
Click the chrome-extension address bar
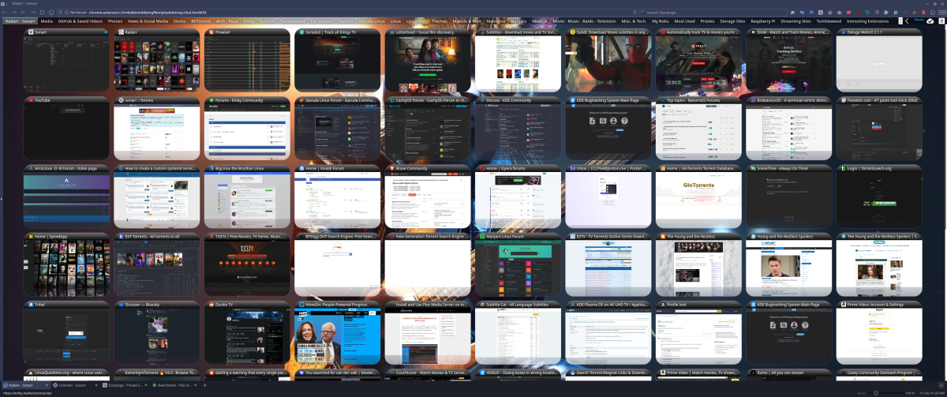[x=347, y=13]
